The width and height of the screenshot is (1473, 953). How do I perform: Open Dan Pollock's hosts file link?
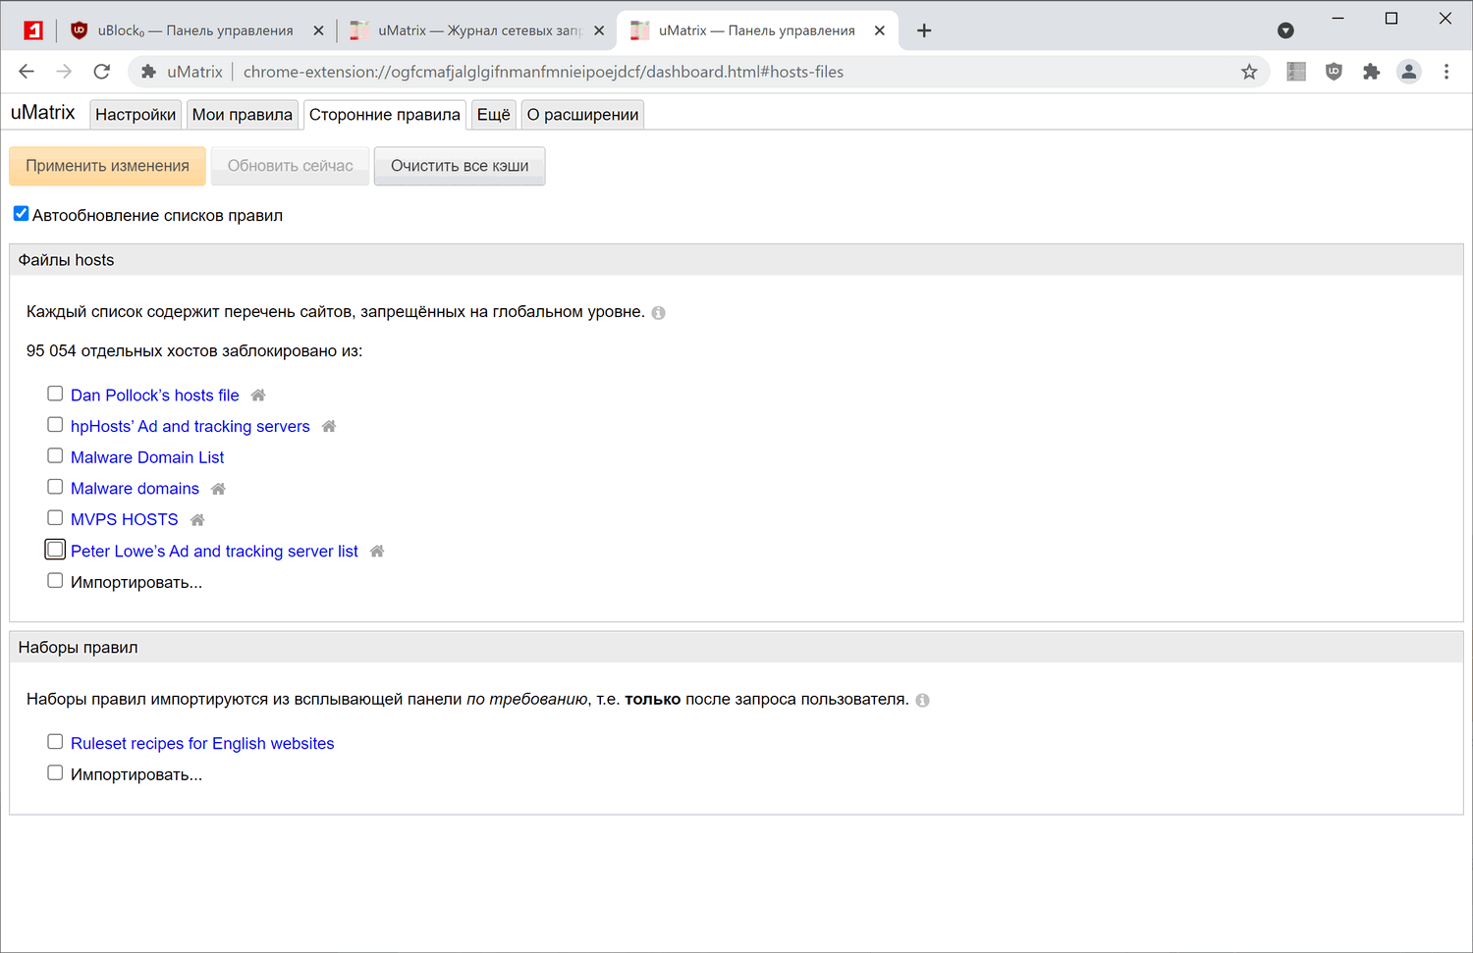(x=155, y=396)
